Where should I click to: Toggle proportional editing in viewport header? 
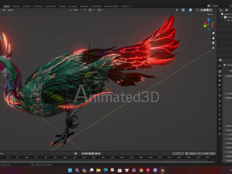point(99,10)
